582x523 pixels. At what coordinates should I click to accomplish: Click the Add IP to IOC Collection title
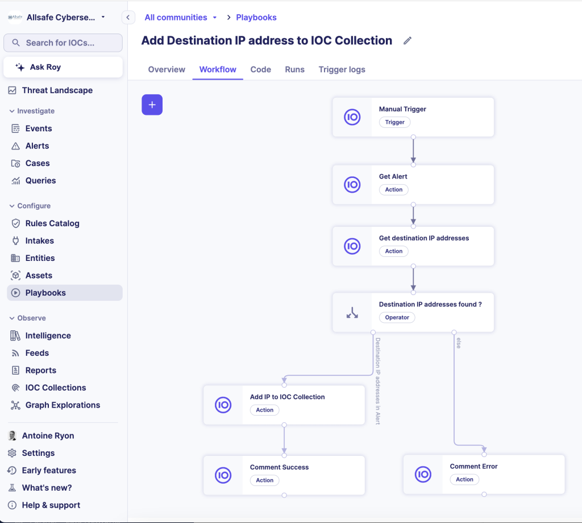pyautogui.click(x=287, y=397)
